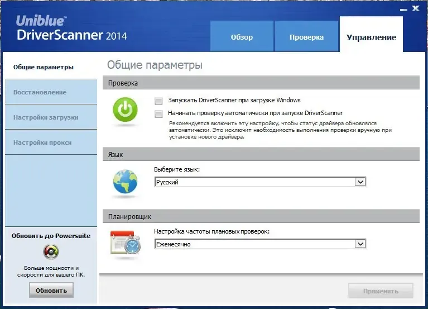
Task: Click the Powersuite speedometer icon
Action: [x=51, y=251]
